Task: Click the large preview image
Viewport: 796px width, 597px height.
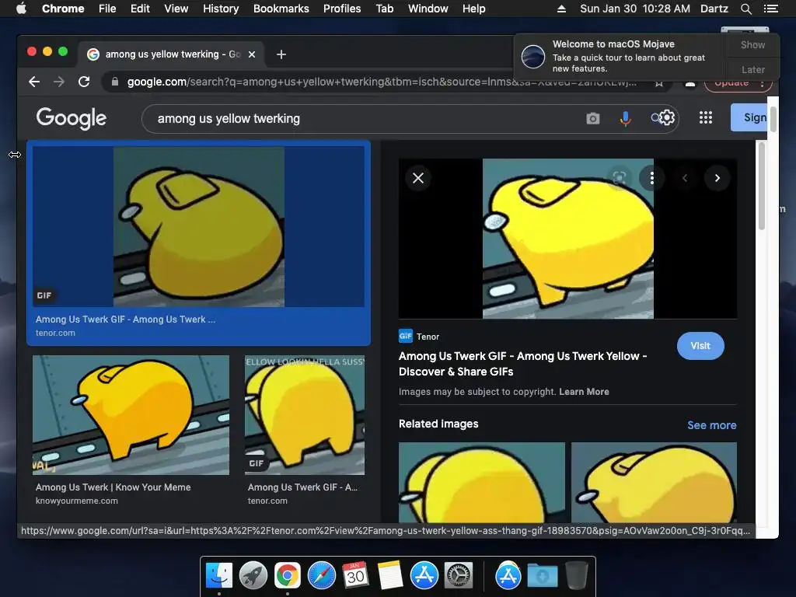Action: 567,239
